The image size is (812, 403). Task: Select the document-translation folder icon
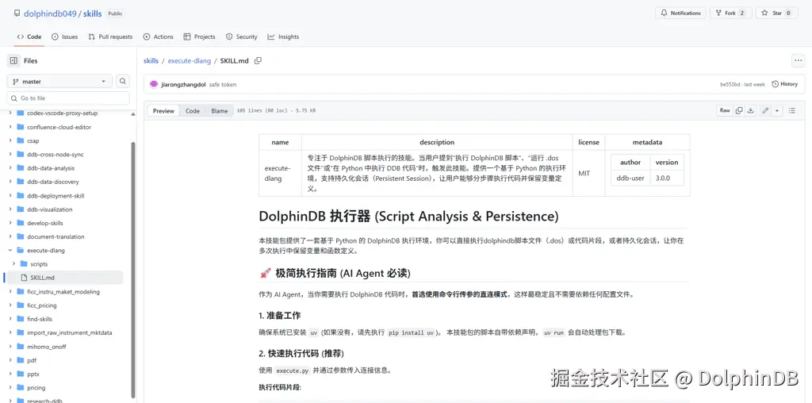[21, 236]
